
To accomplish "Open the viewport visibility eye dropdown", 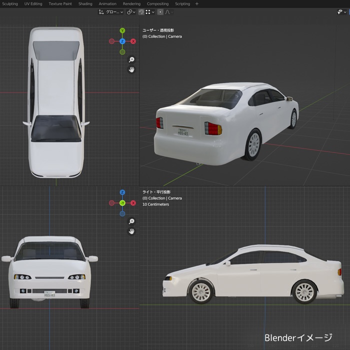I will coord(341,12).
